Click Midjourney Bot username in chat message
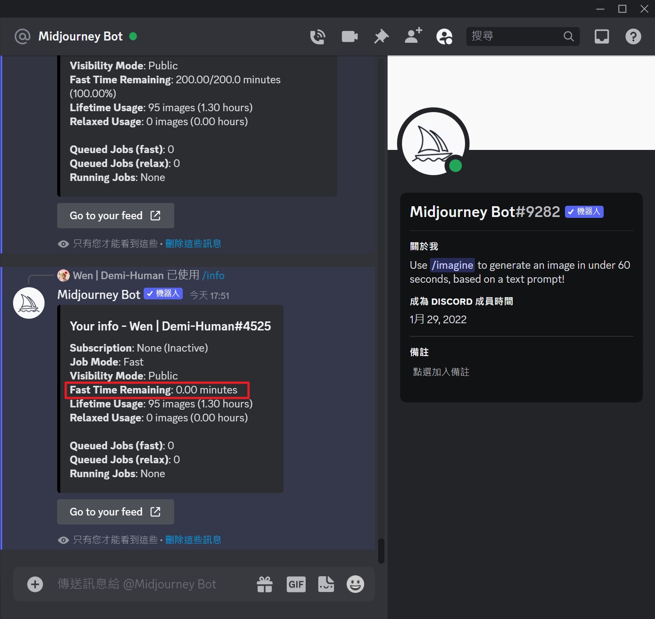Image resolution: width=655 pixels, height=619 pixels. (99, 295)
